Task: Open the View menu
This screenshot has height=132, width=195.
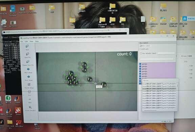Action: 31,41
